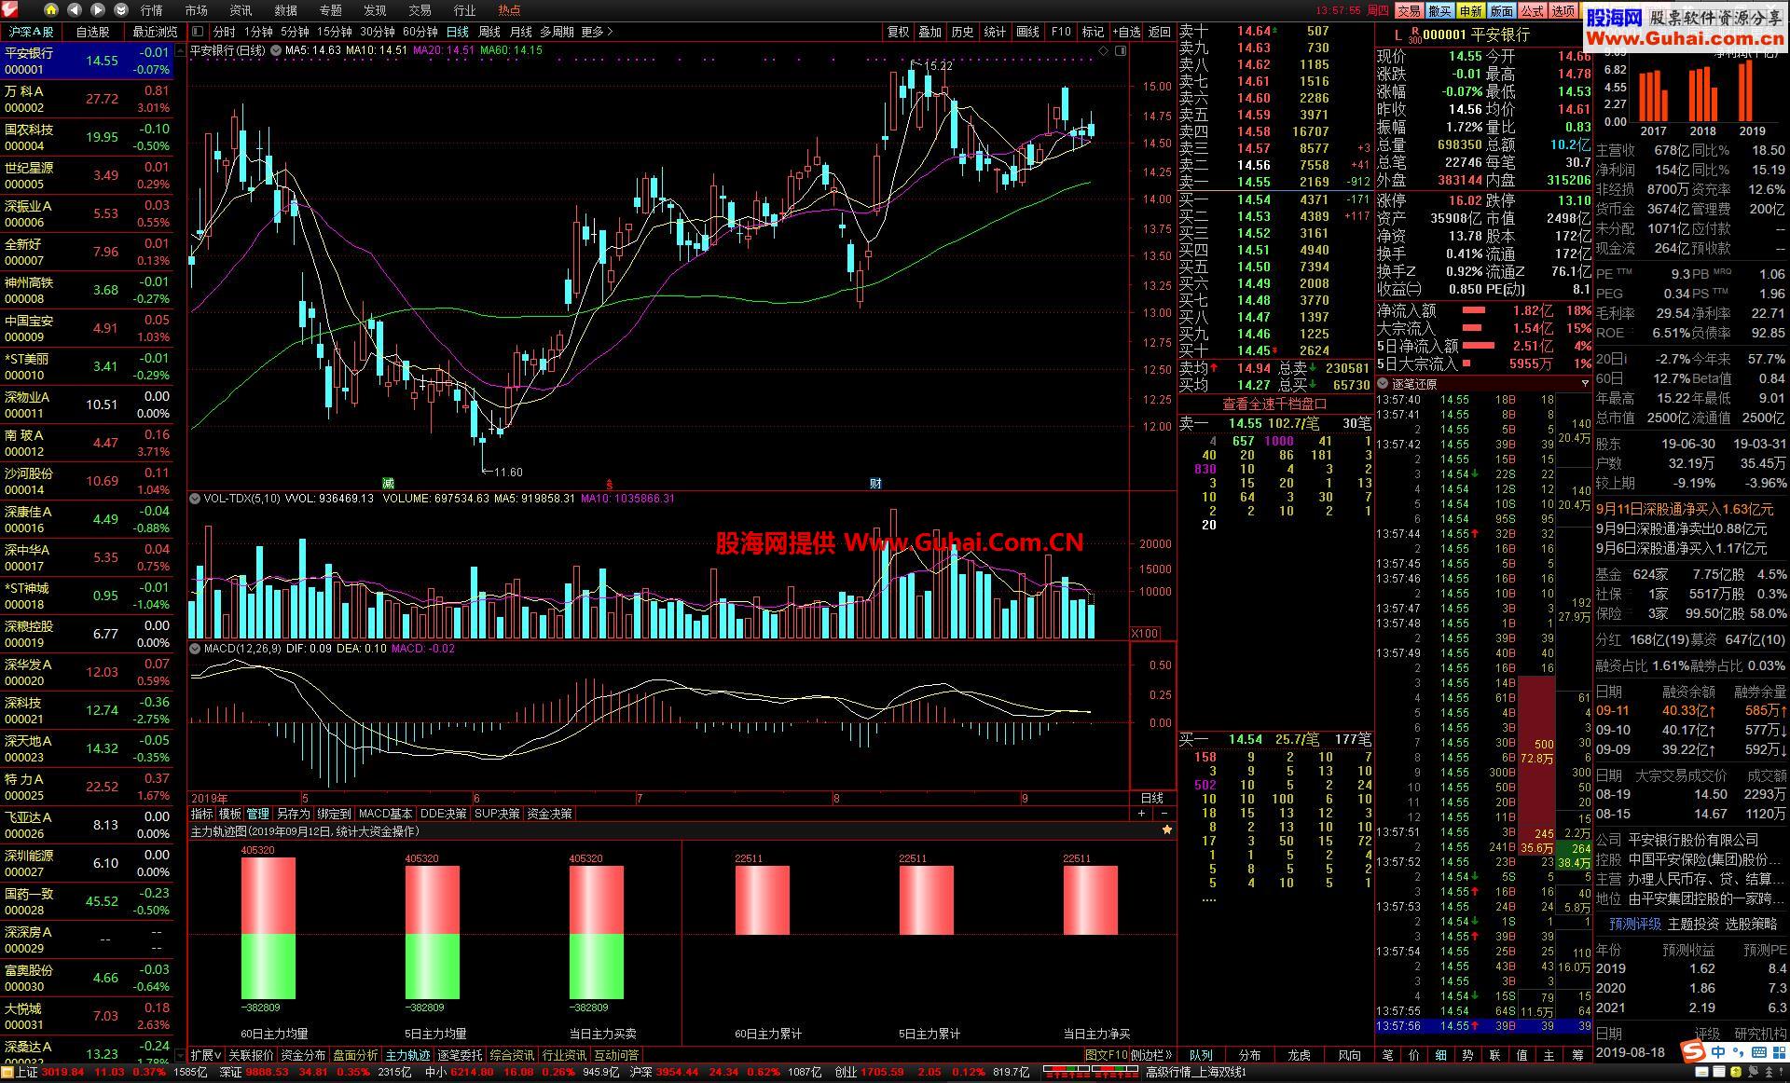Click the plus icon on indicator tab bar
The height and width of the screenshot is (1083, 1790).
tap(1141, 814)
